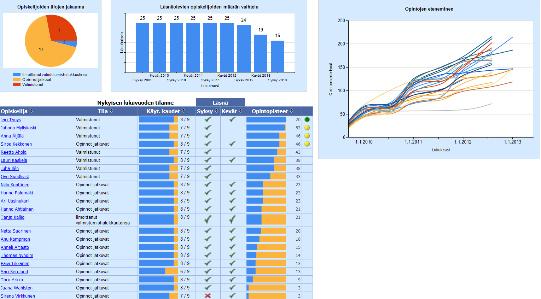The height and width of the screenshot is (299, 541).
Task: Click 'Opiskelijoiden tilojen jakauma' pie title
Action: [51, 7]
